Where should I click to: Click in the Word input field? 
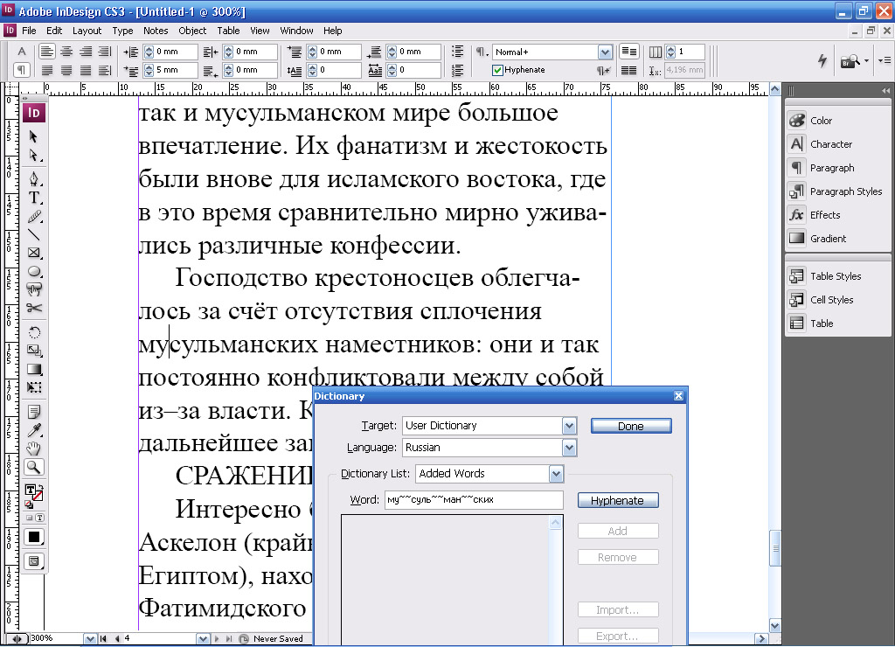474,499
